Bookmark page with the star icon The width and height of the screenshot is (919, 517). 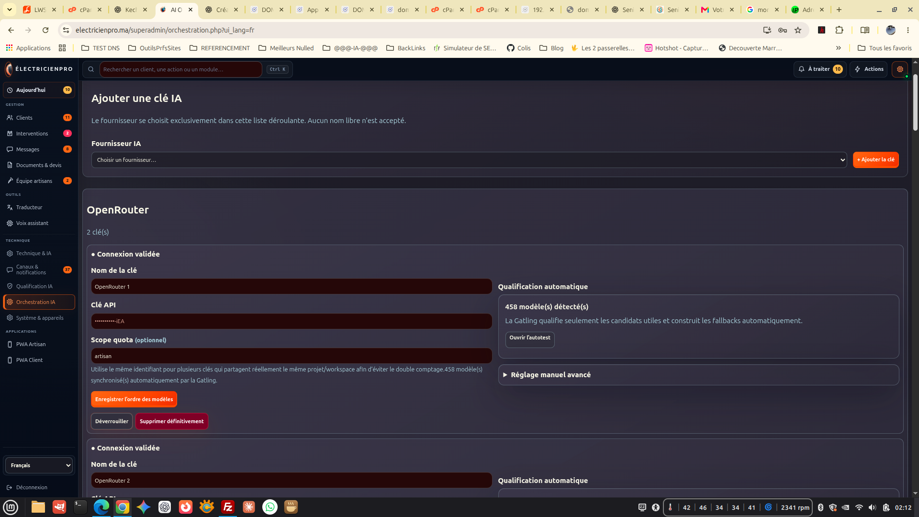pos(798,30)
